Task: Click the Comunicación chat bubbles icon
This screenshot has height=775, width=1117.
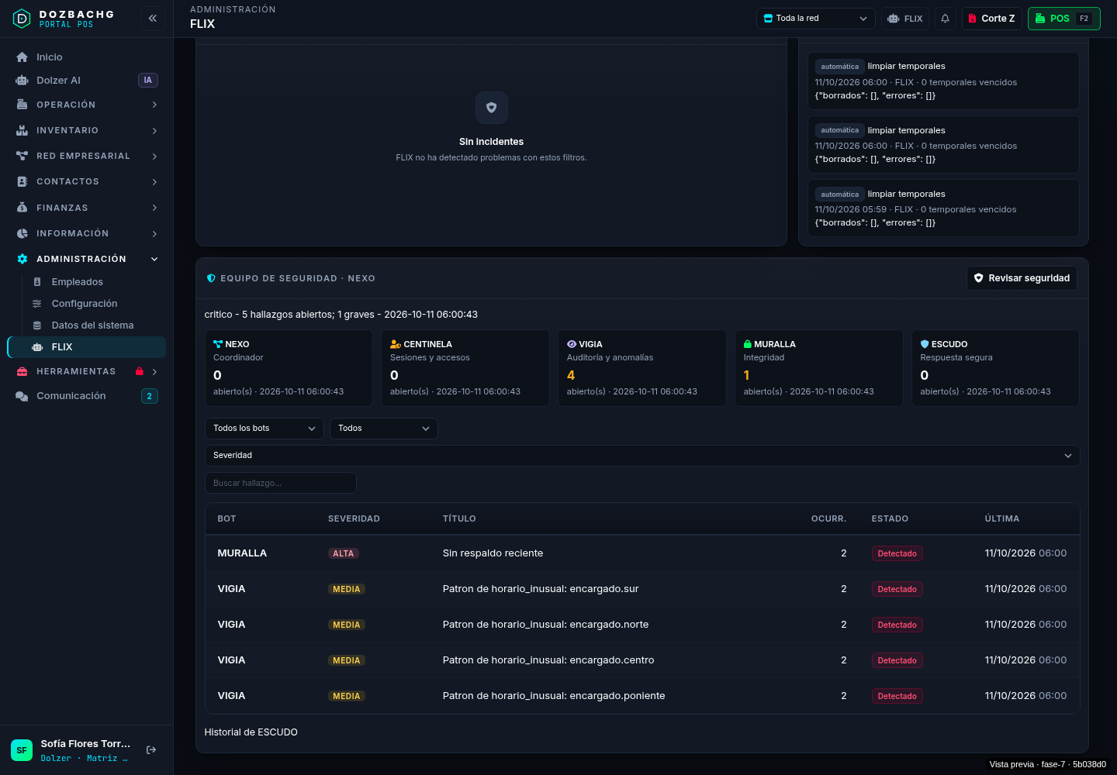Action: coord(22,396)
